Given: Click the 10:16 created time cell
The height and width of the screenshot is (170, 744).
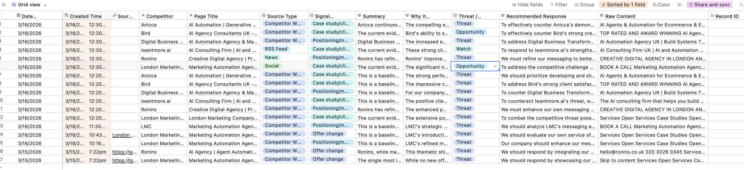Looking at the screenshot, I should pos(86,143).
